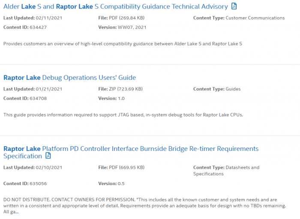The width and height of the screenshot is (300, 219).
Task: Click the JTAG debug tools description text
Action: pos(123,114)
